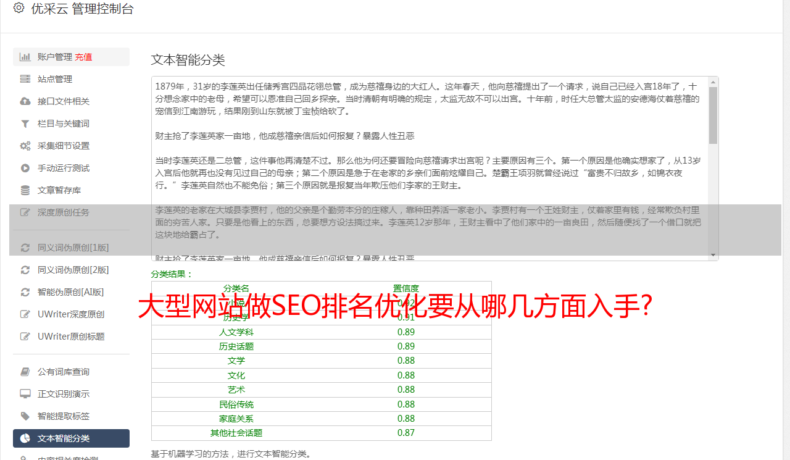Go to 接口文件相关 section

[64, 101]
